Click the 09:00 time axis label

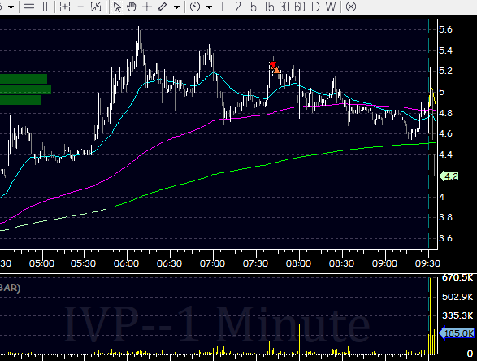click(x=384, y=263)
